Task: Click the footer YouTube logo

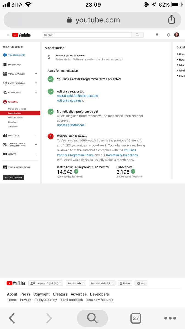Action: coord(16,283)
